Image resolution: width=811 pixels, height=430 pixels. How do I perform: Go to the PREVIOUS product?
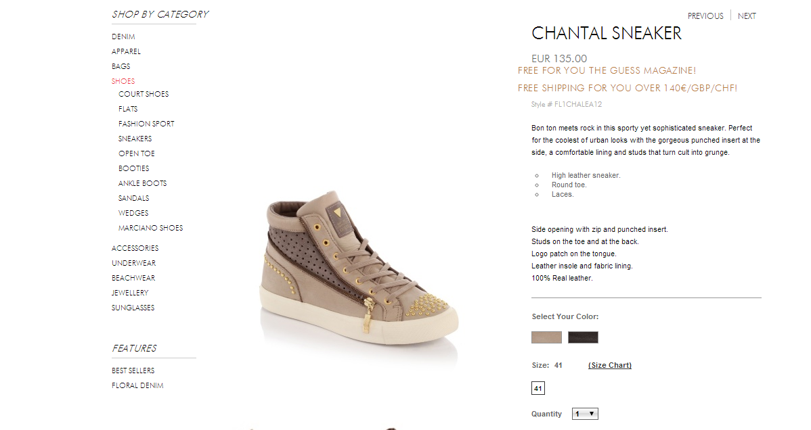705,16
